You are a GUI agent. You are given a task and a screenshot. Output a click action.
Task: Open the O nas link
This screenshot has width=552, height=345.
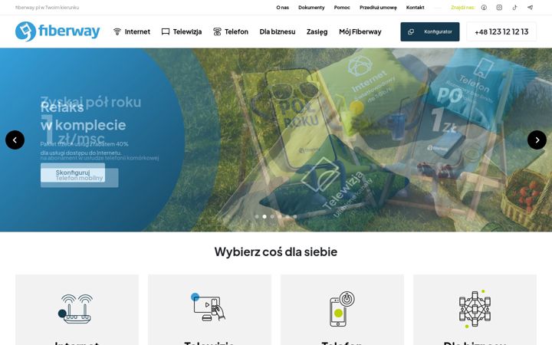[x=282, y=8]
